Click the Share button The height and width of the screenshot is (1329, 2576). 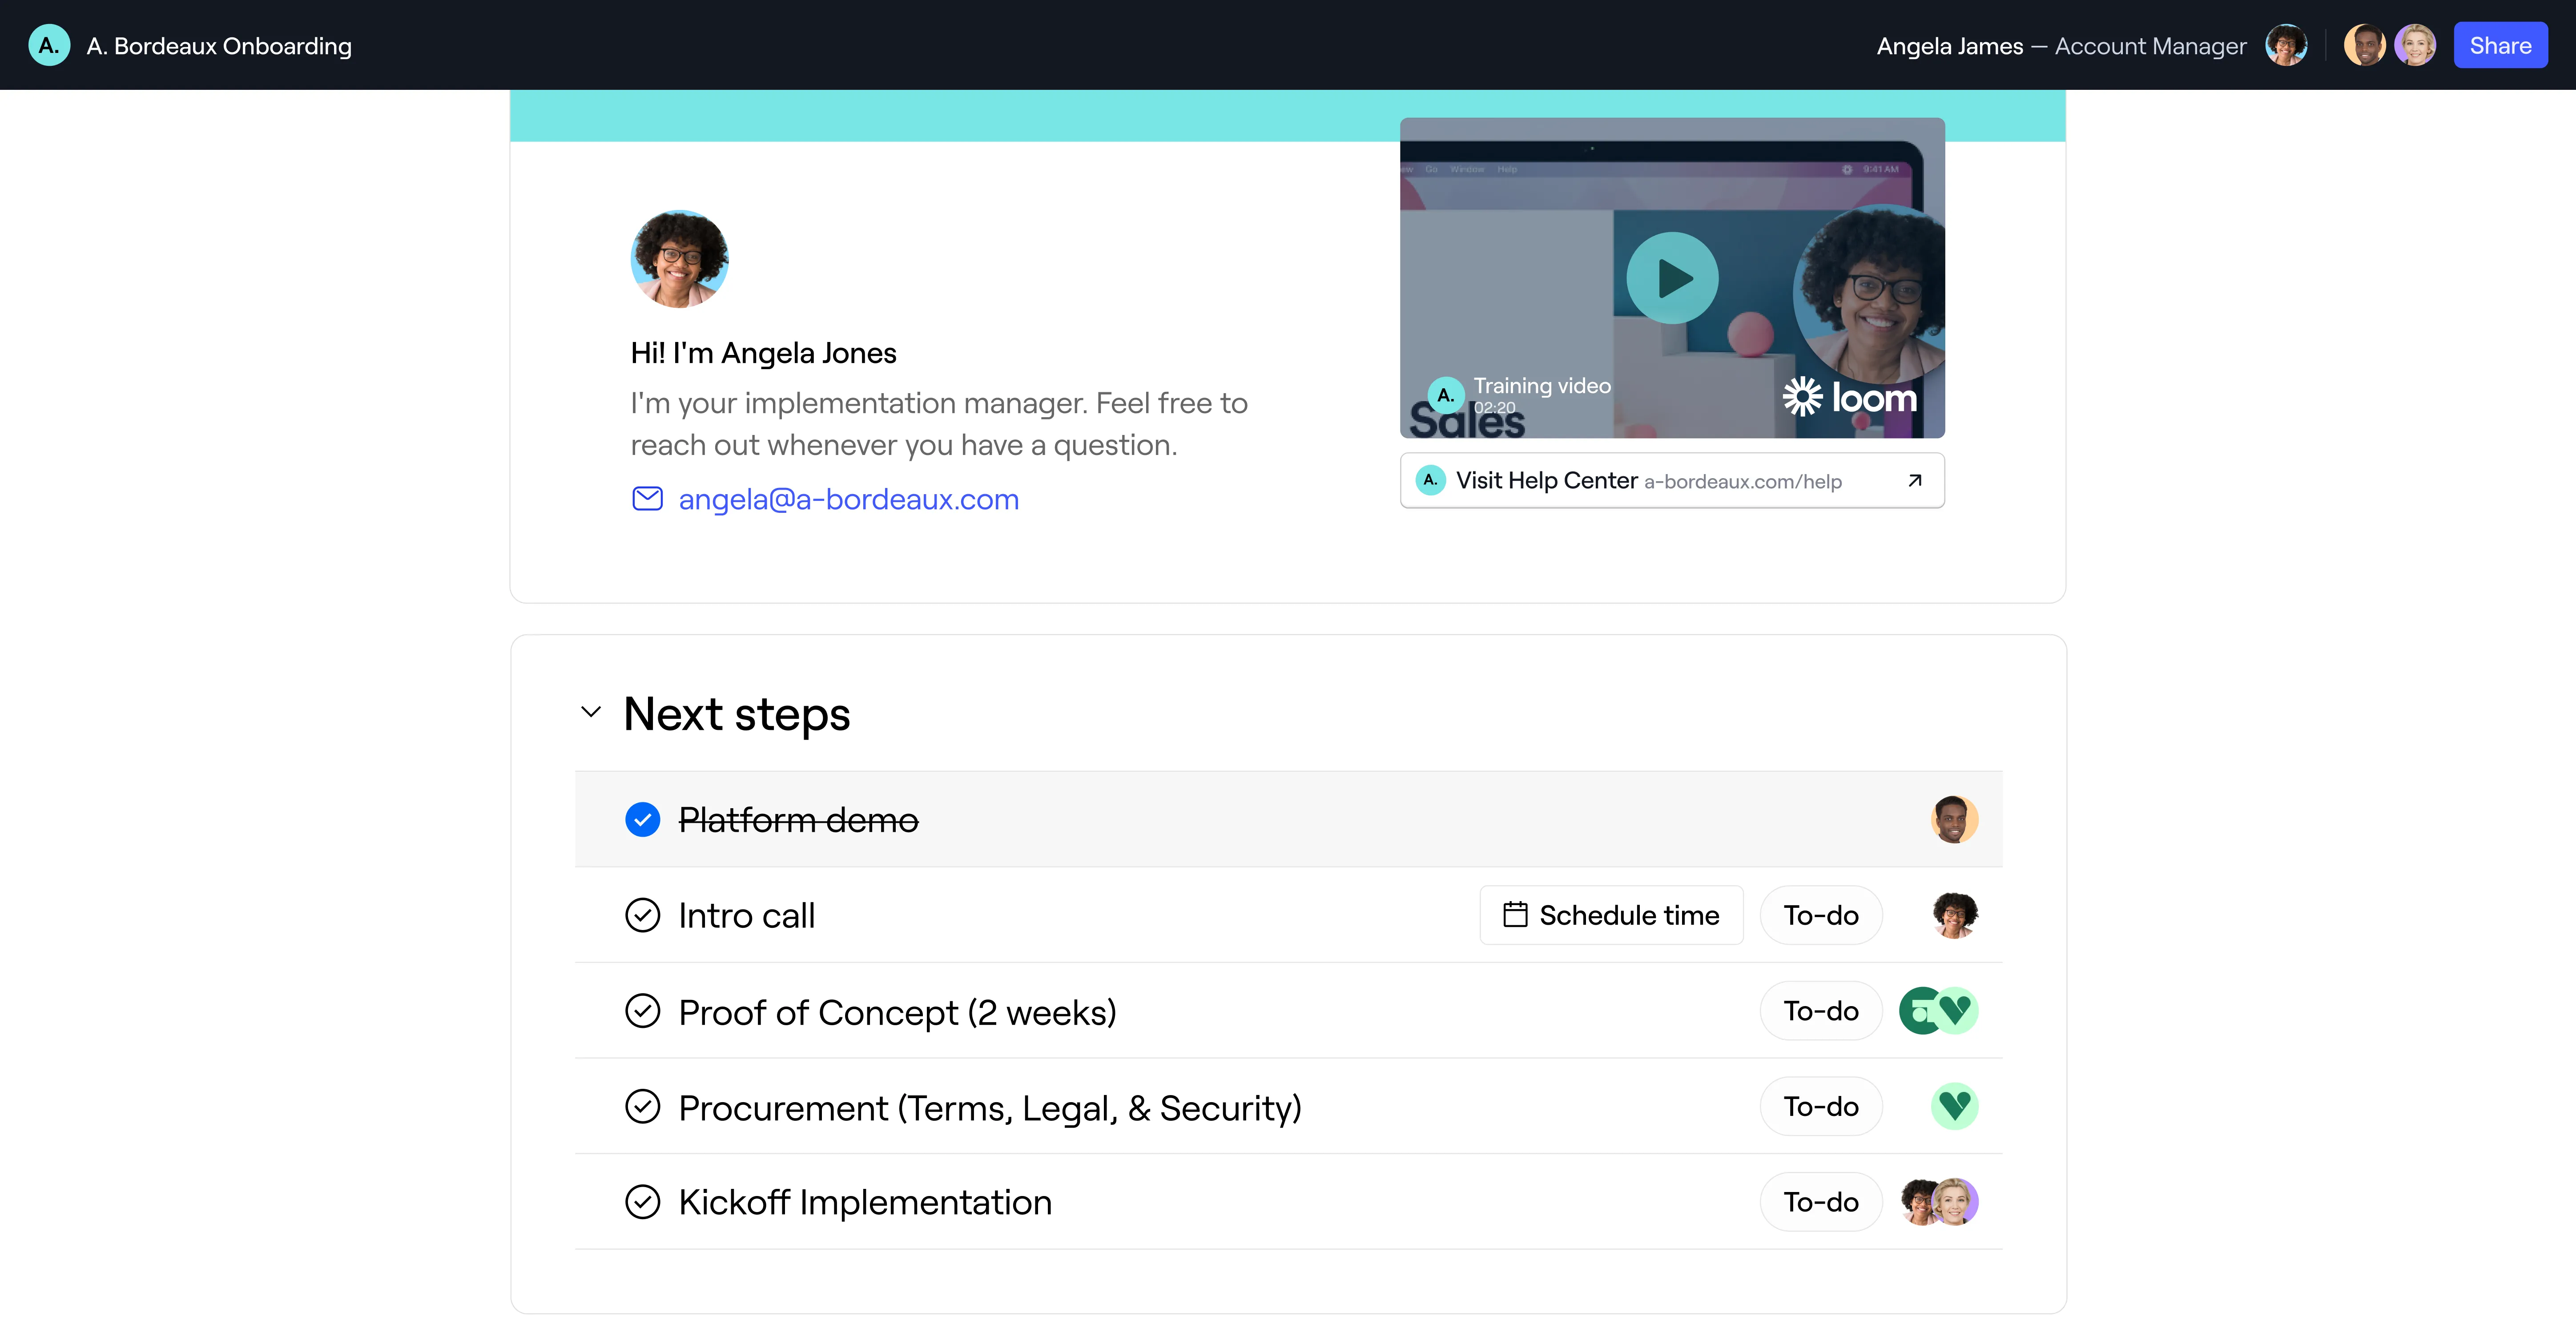point(2499,46)
